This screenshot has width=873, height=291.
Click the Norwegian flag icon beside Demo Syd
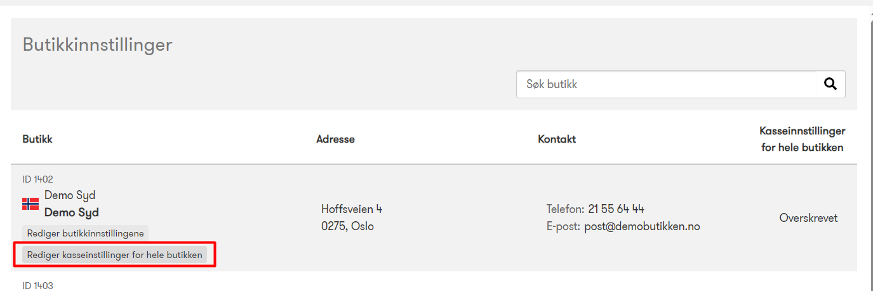pos(30,204)
